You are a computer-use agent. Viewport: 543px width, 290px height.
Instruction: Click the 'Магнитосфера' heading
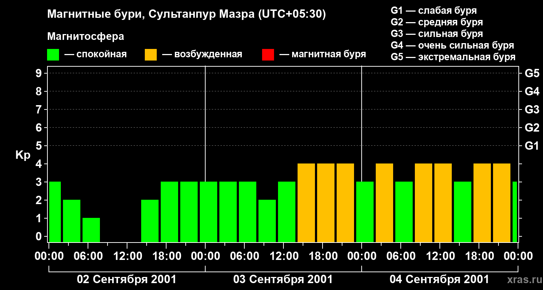85,37
